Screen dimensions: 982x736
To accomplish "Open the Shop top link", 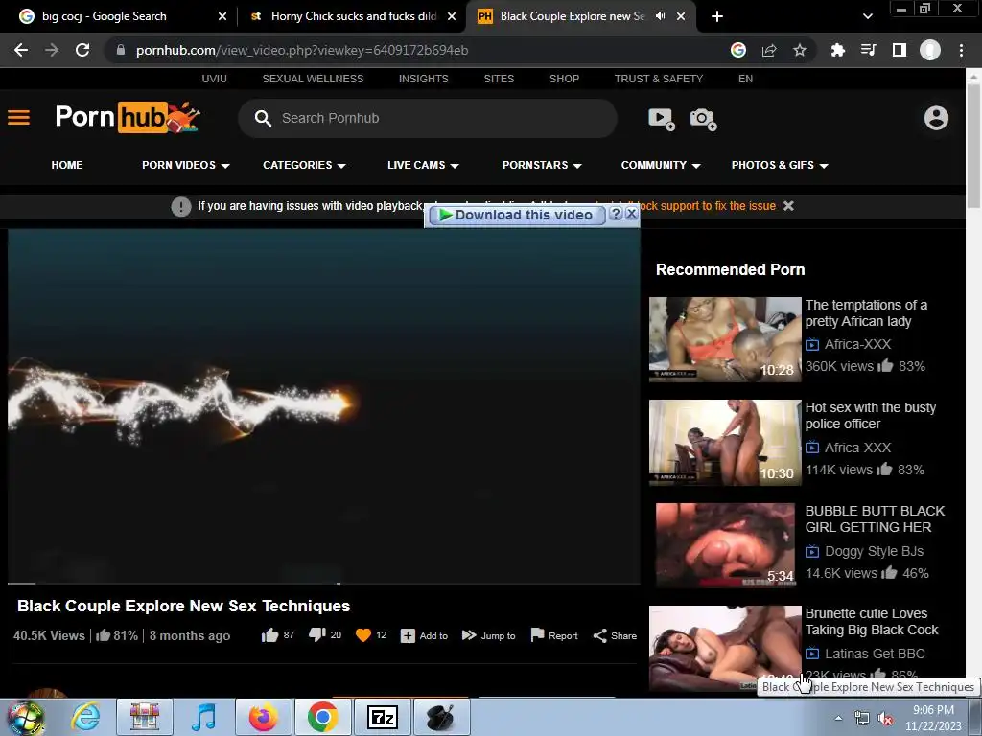I will (564, 79).
